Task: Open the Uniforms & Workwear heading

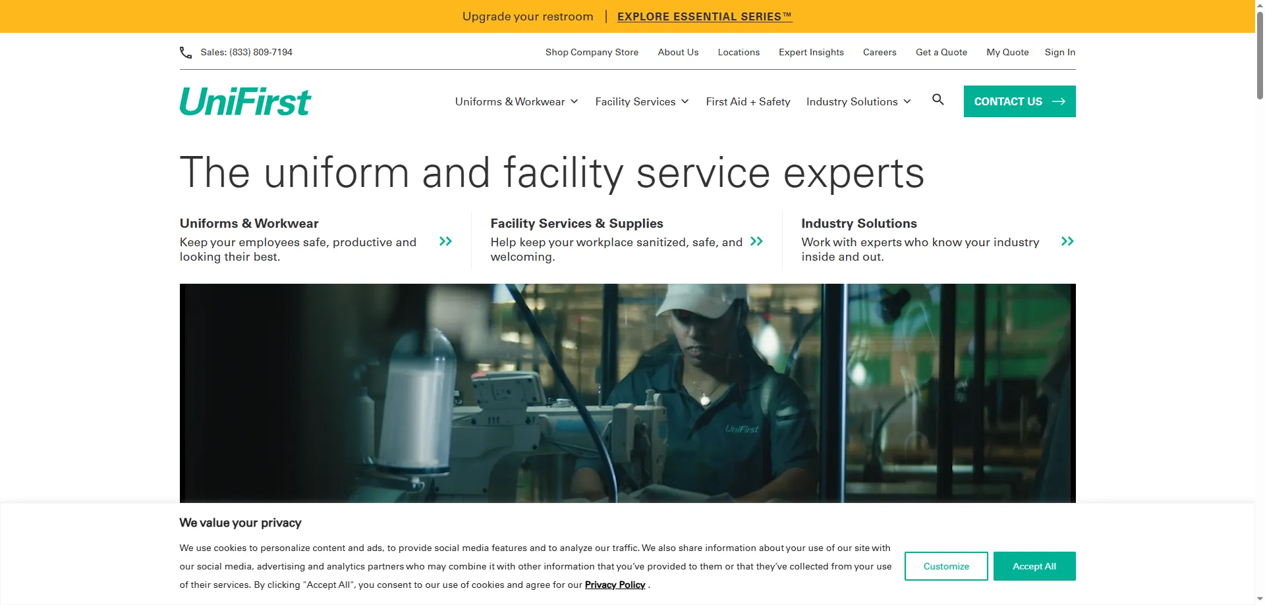Action: point(249,223)
